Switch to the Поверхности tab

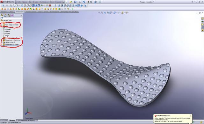[x=20, y=12]
